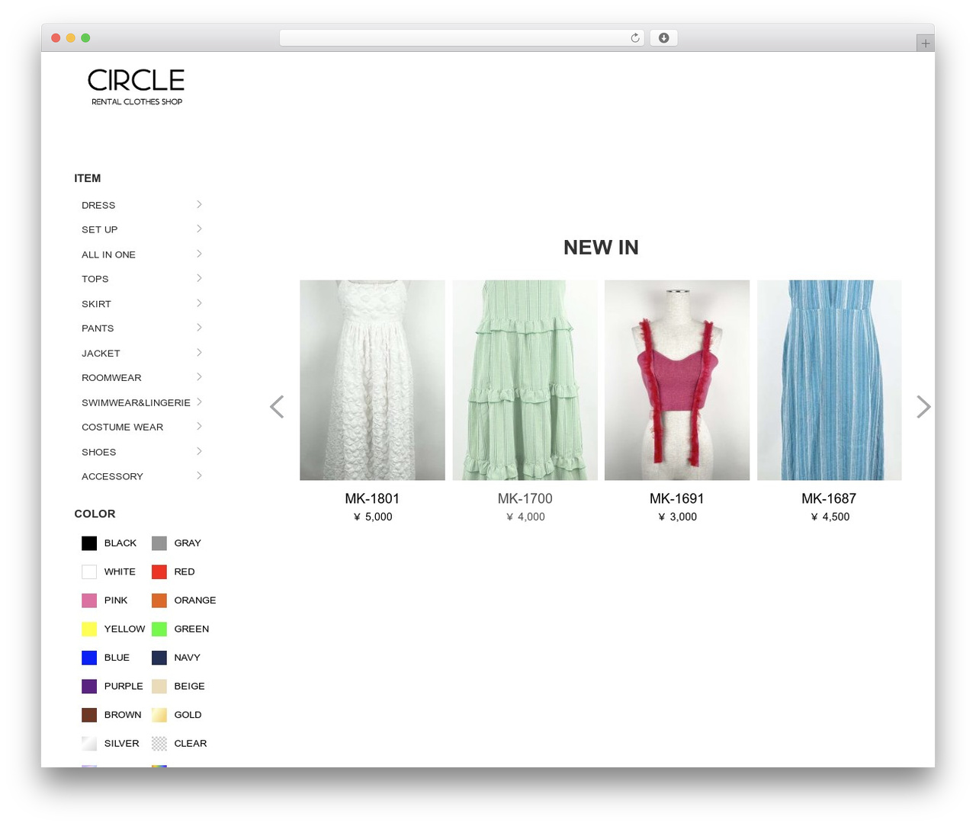
Task: Select the GREEN color swatch
Action: pyautogui.click(x=159, y=629)
